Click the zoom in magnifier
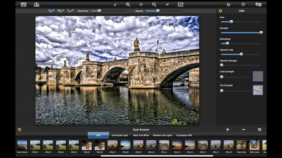 [x=128, y=5]
